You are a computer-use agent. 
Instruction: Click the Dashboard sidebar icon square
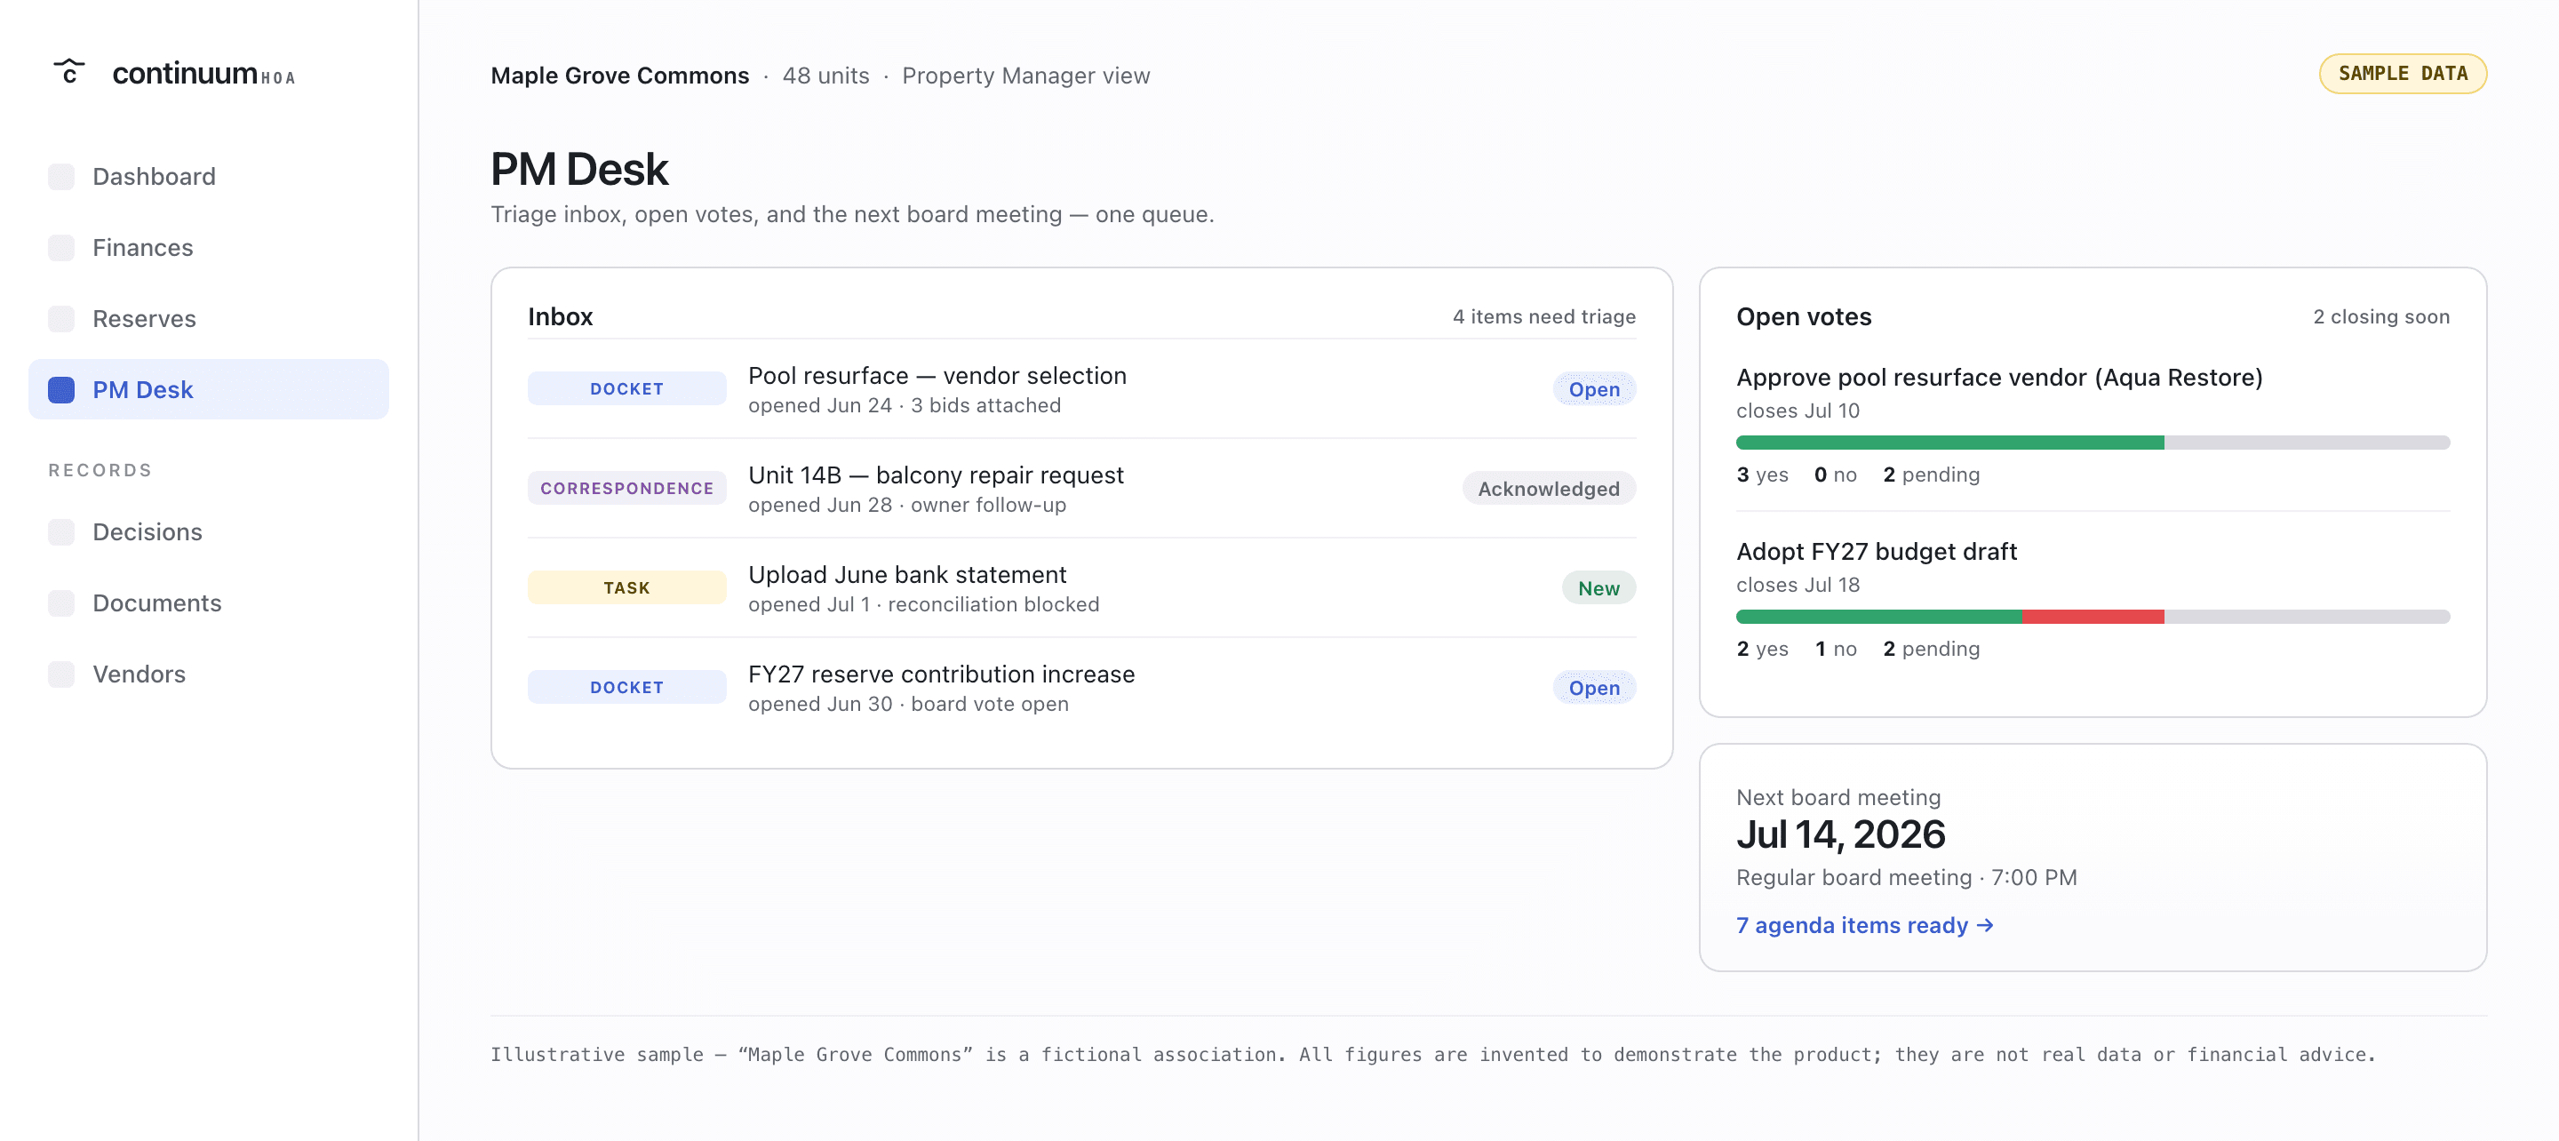61,177
